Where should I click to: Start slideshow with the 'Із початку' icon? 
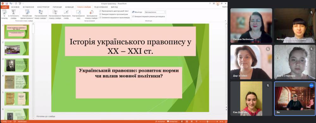[4, 12]
